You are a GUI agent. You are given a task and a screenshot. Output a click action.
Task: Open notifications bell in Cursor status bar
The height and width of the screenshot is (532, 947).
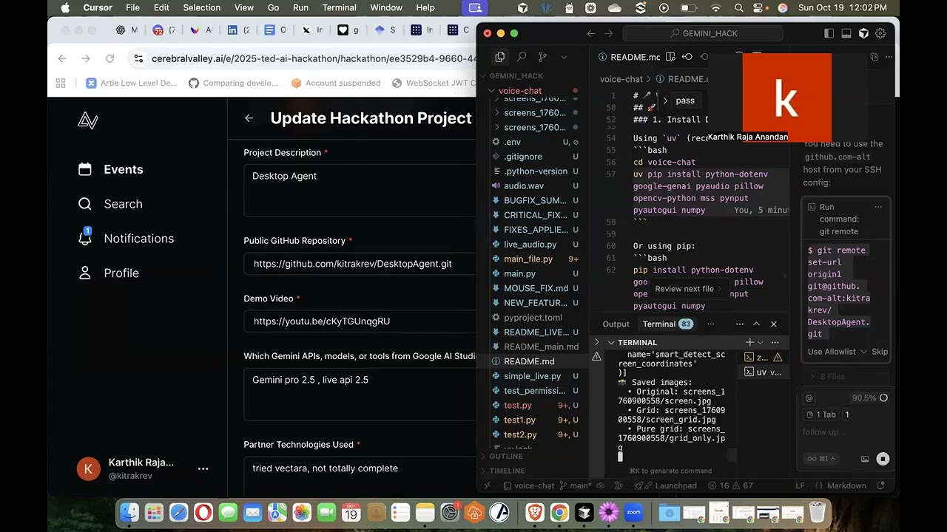(881, 485)
